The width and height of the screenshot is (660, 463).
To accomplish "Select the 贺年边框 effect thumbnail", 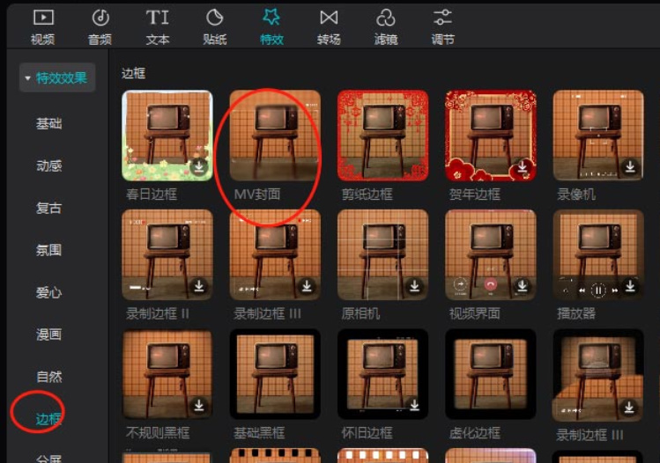I will pyautogui.click(x=490, y=136).
